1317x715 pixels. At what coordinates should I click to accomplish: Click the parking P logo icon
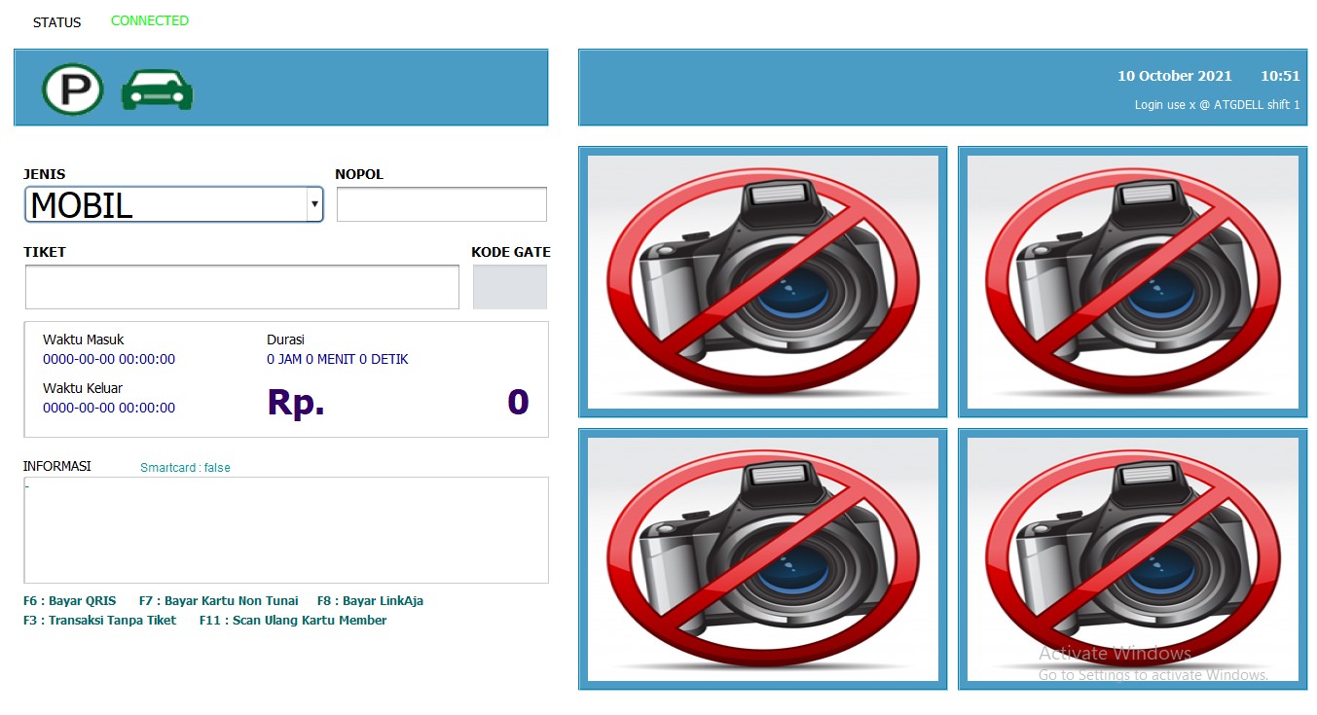coord(72,89)
